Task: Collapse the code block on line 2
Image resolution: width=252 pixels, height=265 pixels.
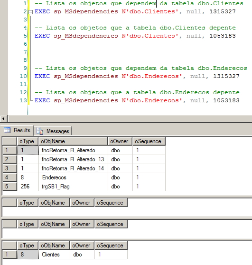Action: point(30,12)
